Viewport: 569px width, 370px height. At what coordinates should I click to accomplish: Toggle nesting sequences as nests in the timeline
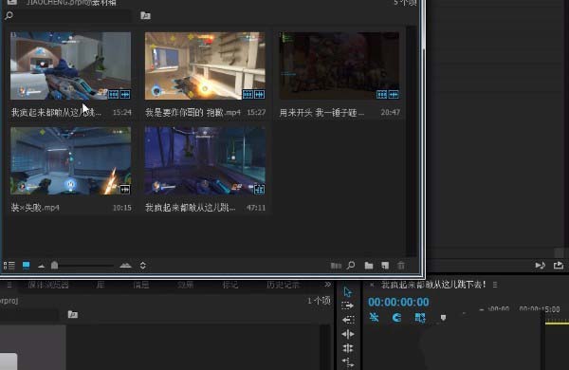(375, 318)
